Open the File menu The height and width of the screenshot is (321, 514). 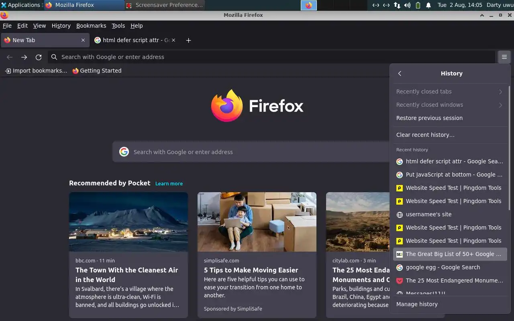point(7,26)
